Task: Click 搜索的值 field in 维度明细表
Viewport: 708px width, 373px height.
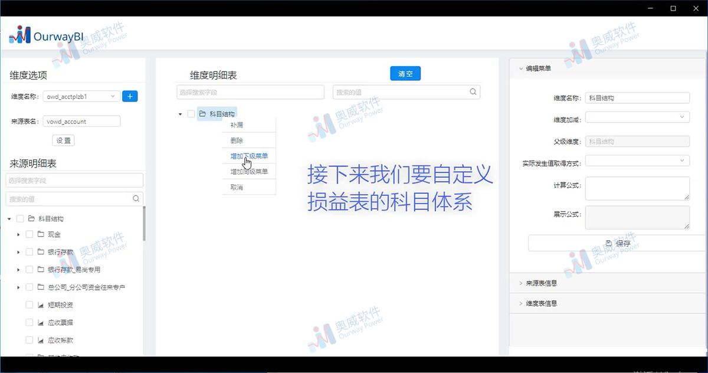Action: (407, 92)
